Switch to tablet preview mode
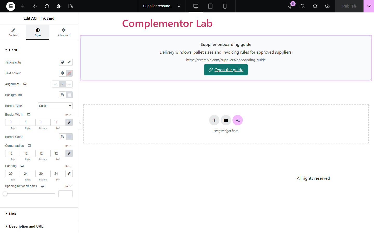Image resolution: width=374 pixels, height=233 pixels. [x=210, y=6]
